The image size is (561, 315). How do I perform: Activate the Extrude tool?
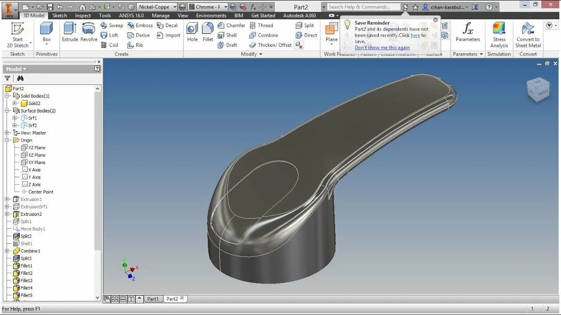click(70, 32)
